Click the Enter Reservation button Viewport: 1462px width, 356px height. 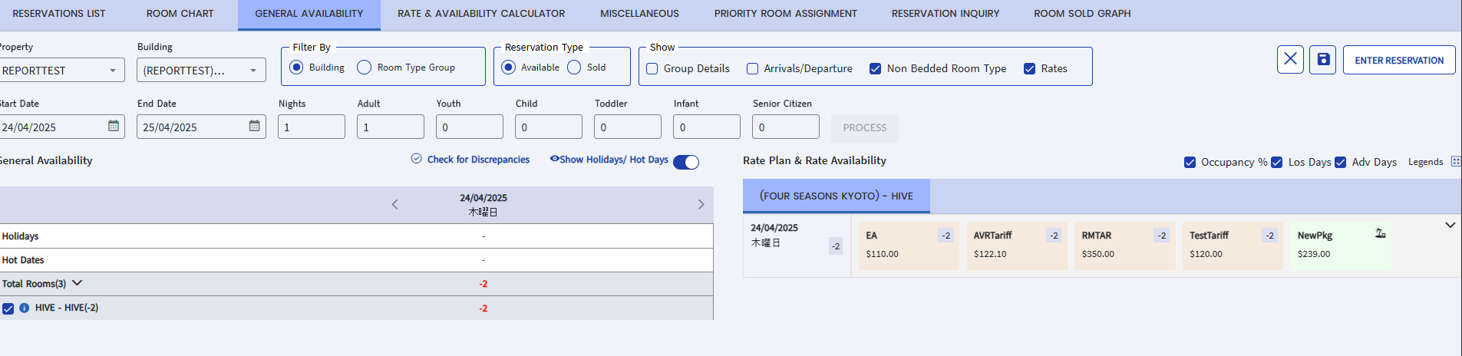tap(1398, 61)
